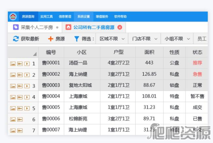Expand the 小组不限 dropdown

177,39
